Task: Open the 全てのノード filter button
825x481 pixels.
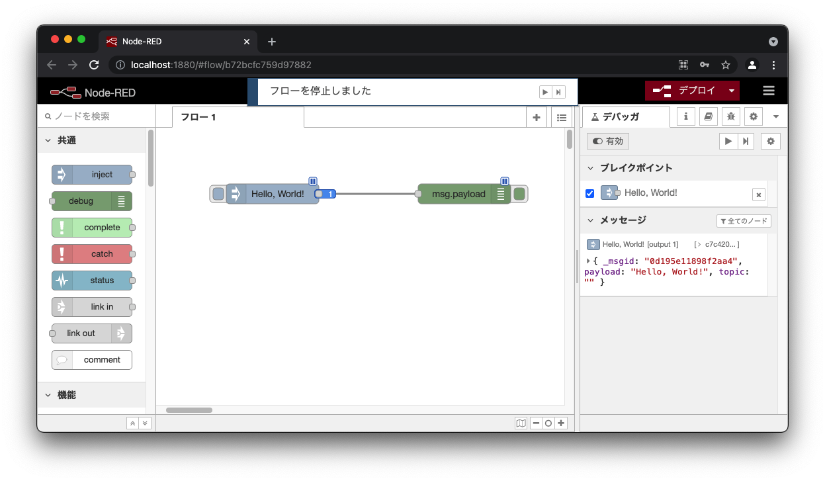Action: tap(744, 221)
